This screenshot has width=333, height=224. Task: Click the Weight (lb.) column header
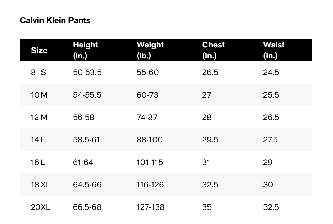pyautogui.click(x=150, y=50)
